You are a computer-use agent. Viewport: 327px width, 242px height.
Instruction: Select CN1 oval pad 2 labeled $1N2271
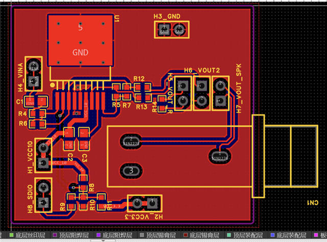point(131,141)
